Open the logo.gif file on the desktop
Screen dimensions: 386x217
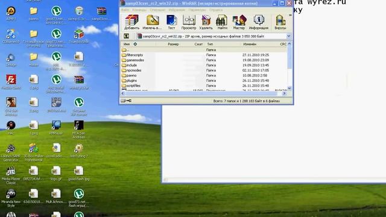coord(56,174)
